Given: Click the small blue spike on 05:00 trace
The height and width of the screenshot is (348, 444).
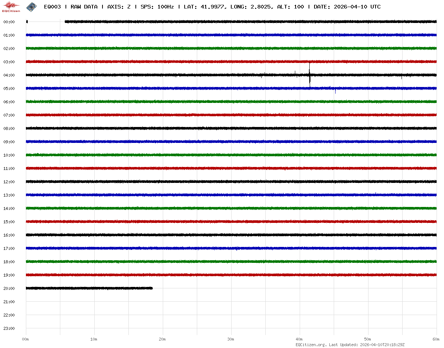Looking at the screenshot, I should tap(335, 91).
